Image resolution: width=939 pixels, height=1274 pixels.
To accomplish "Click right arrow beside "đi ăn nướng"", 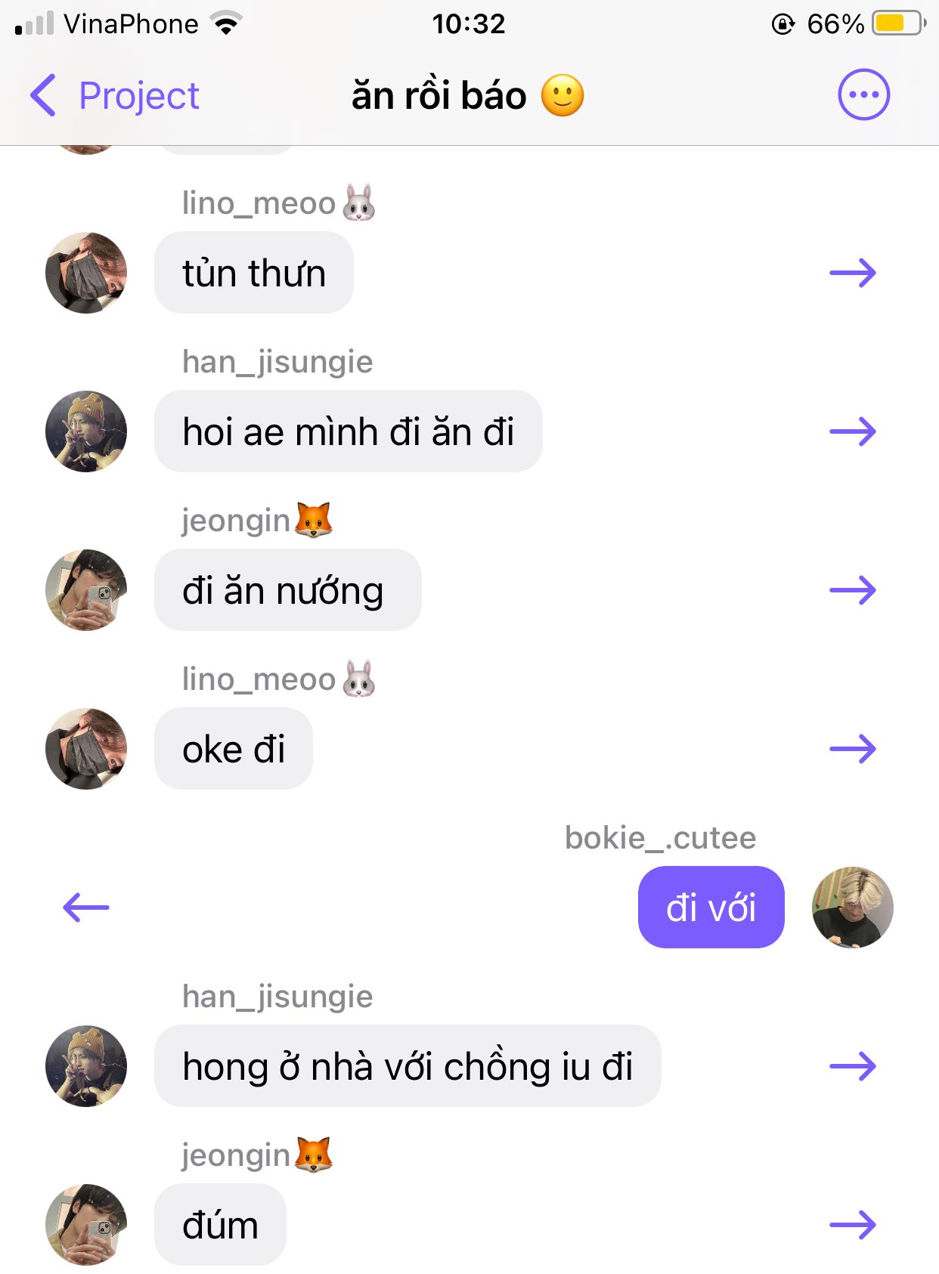I will (853, 590).
